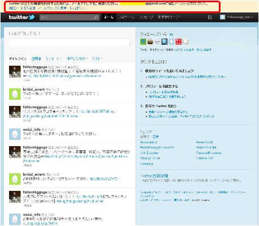Viewport: 259px width, 226px height.
Task: Open the green following avatar in sidebar
Action: [143, 41]
